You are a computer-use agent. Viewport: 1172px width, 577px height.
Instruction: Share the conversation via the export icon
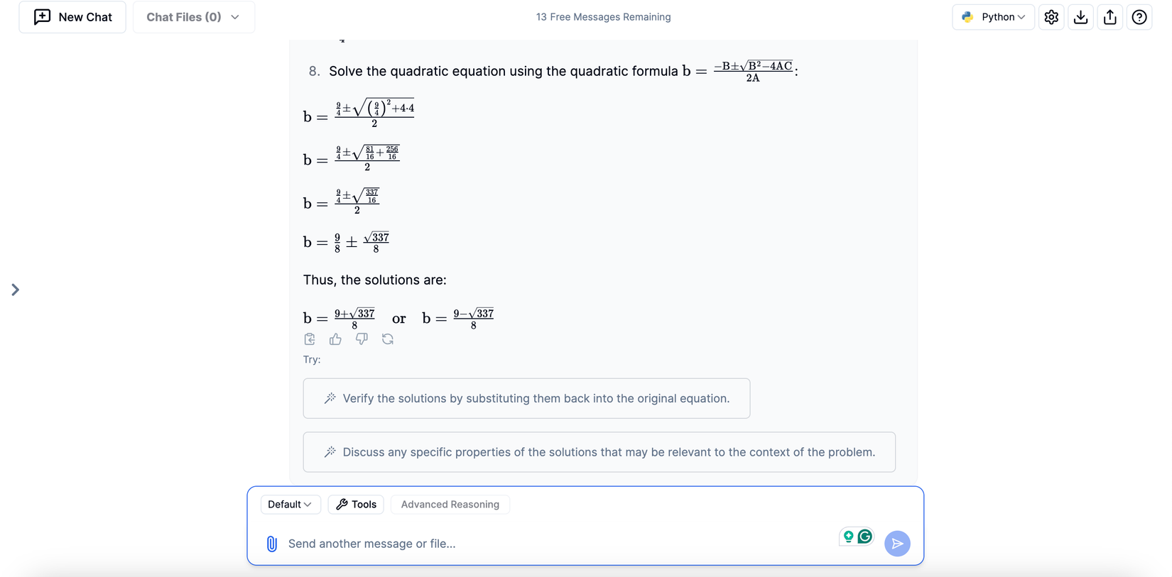click(1109, 16)
